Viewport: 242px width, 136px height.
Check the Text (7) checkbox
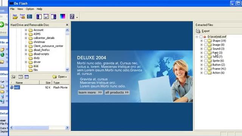(206, 57)
